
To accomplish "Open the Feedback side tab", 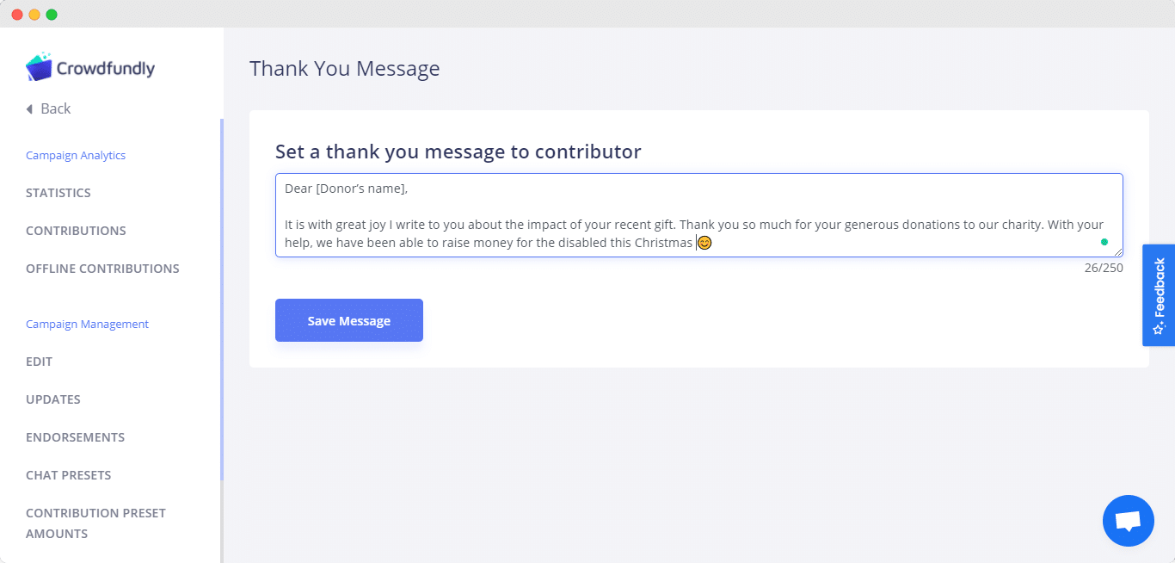I will (1159, 295).
